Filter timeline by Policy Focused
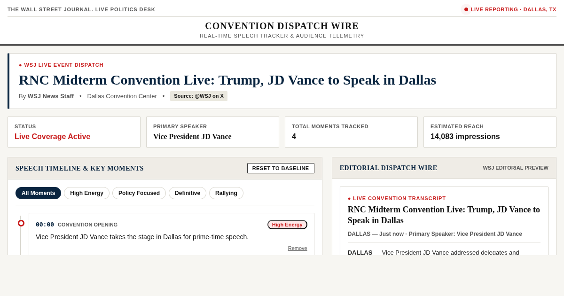This screenshot has width=564, height=296. [x=139, y=193]
